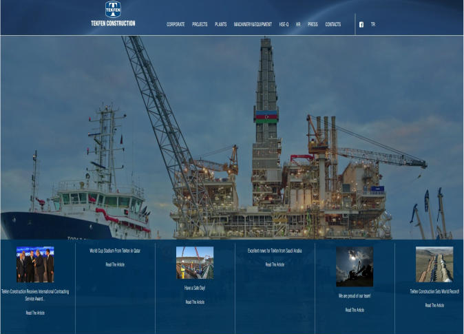Read the World Cup Stadium article
464x334 pixels.
(x=115, y=264)
